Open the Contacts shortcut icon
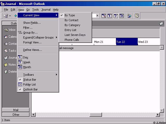 pos(6,44)
